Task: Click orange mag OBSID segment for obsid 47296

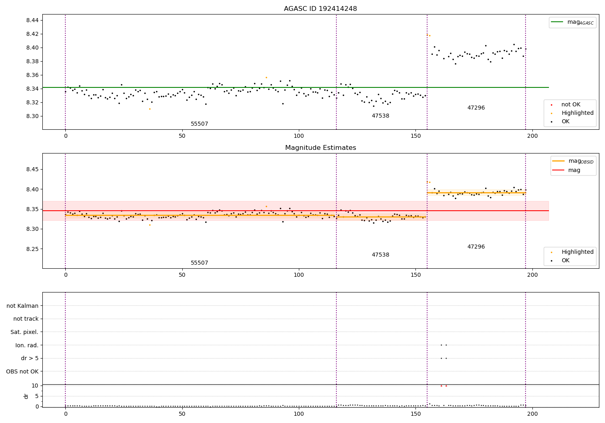Action: (476, 193)
